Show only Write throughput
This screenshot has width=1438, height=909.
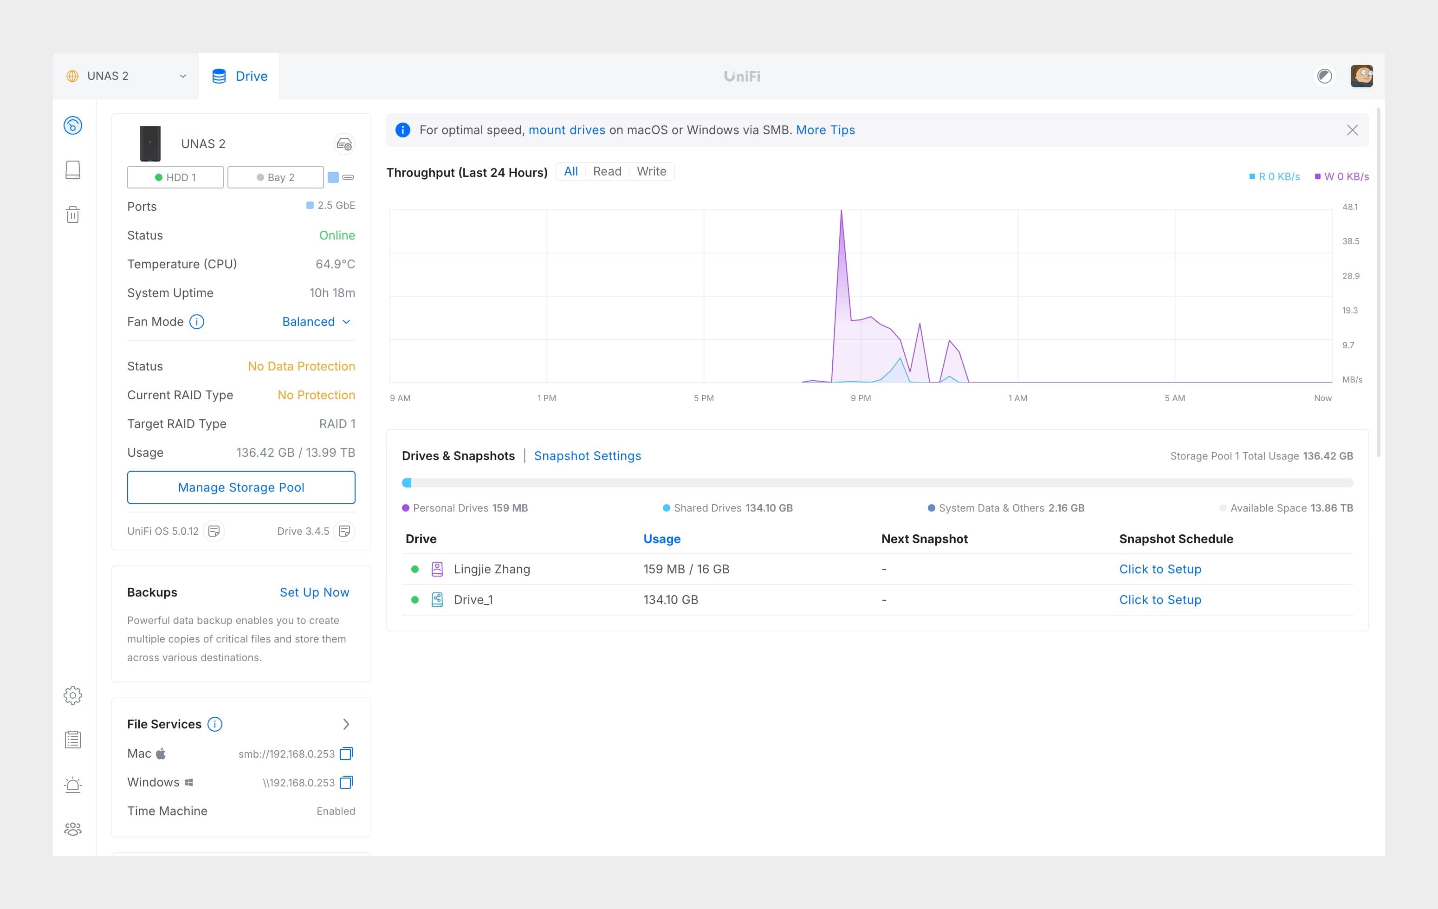pos(651,171)
